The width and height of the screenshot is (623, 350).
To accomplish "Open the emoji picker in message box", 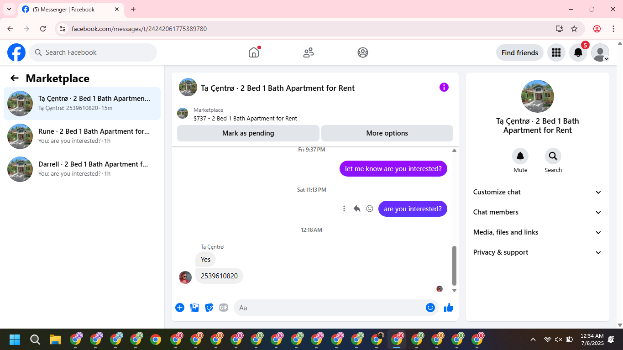I will click(430, 308).
